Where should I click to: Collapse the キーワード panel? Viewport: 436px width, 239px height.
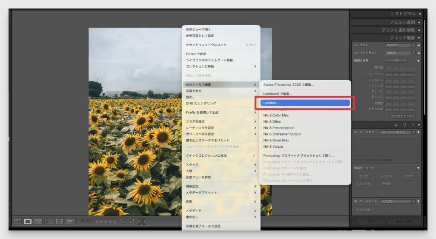point(419,125)
